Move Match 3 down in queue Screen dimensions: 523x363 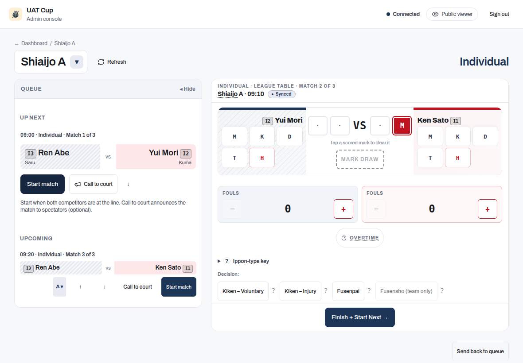[x=105, y=287]
